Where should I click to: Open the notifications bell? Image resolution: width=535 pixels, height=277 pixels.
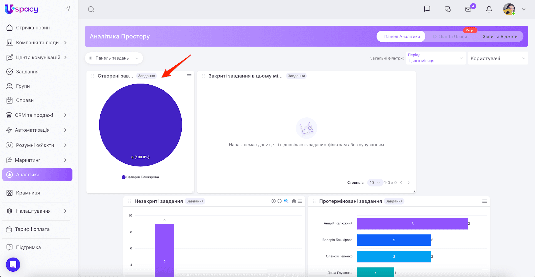[489, 9]
